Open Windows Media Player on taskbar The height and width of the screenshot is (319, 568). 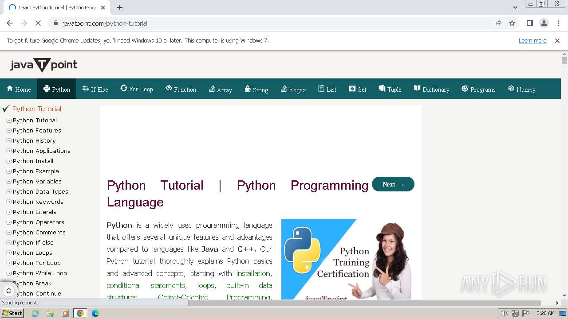click(x=65, y=313)
